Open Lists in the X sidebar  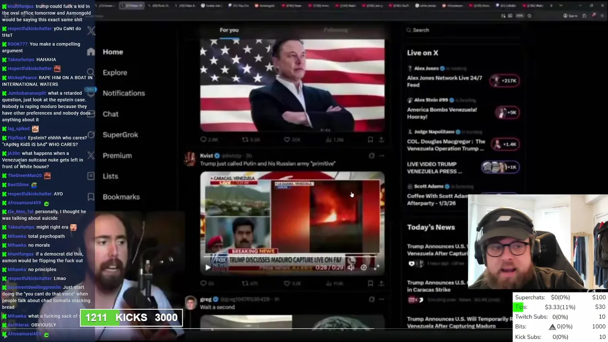pos(110,176)
